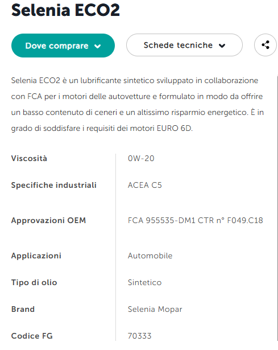
Task: Click the share icon button
Action: pos(265,45)
